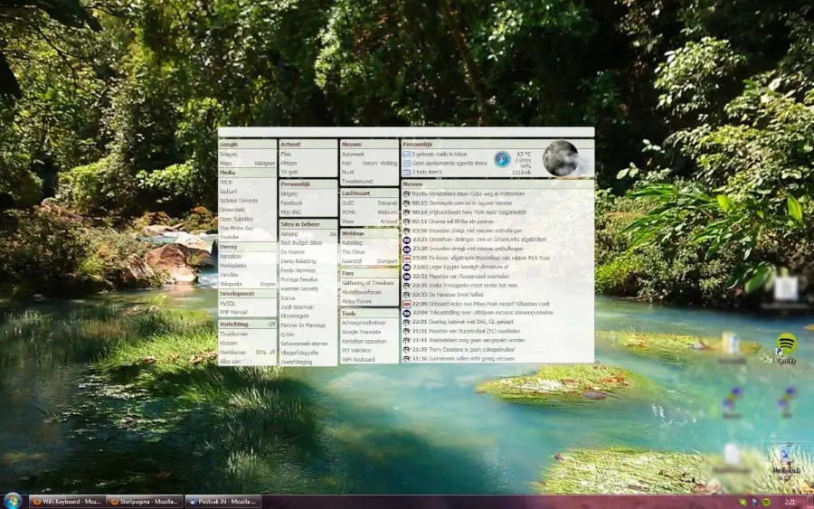Click the Spotify icon in the system tray
The image size is (814, 509).
point(767,502)
